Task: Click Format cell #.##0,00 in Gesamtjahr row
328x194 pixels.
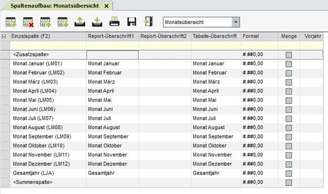Action: [x=259, y=173]
